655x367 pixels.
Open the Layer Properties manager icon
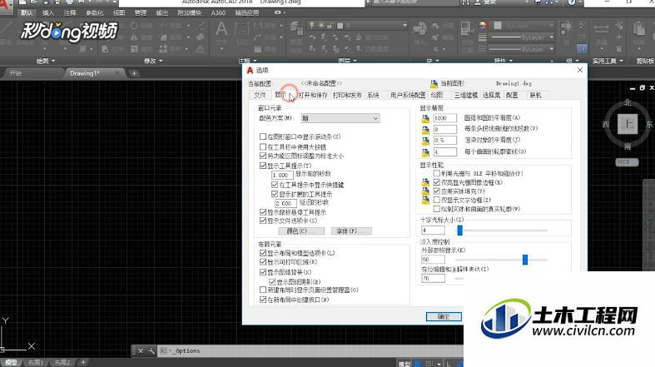[295, 29]
